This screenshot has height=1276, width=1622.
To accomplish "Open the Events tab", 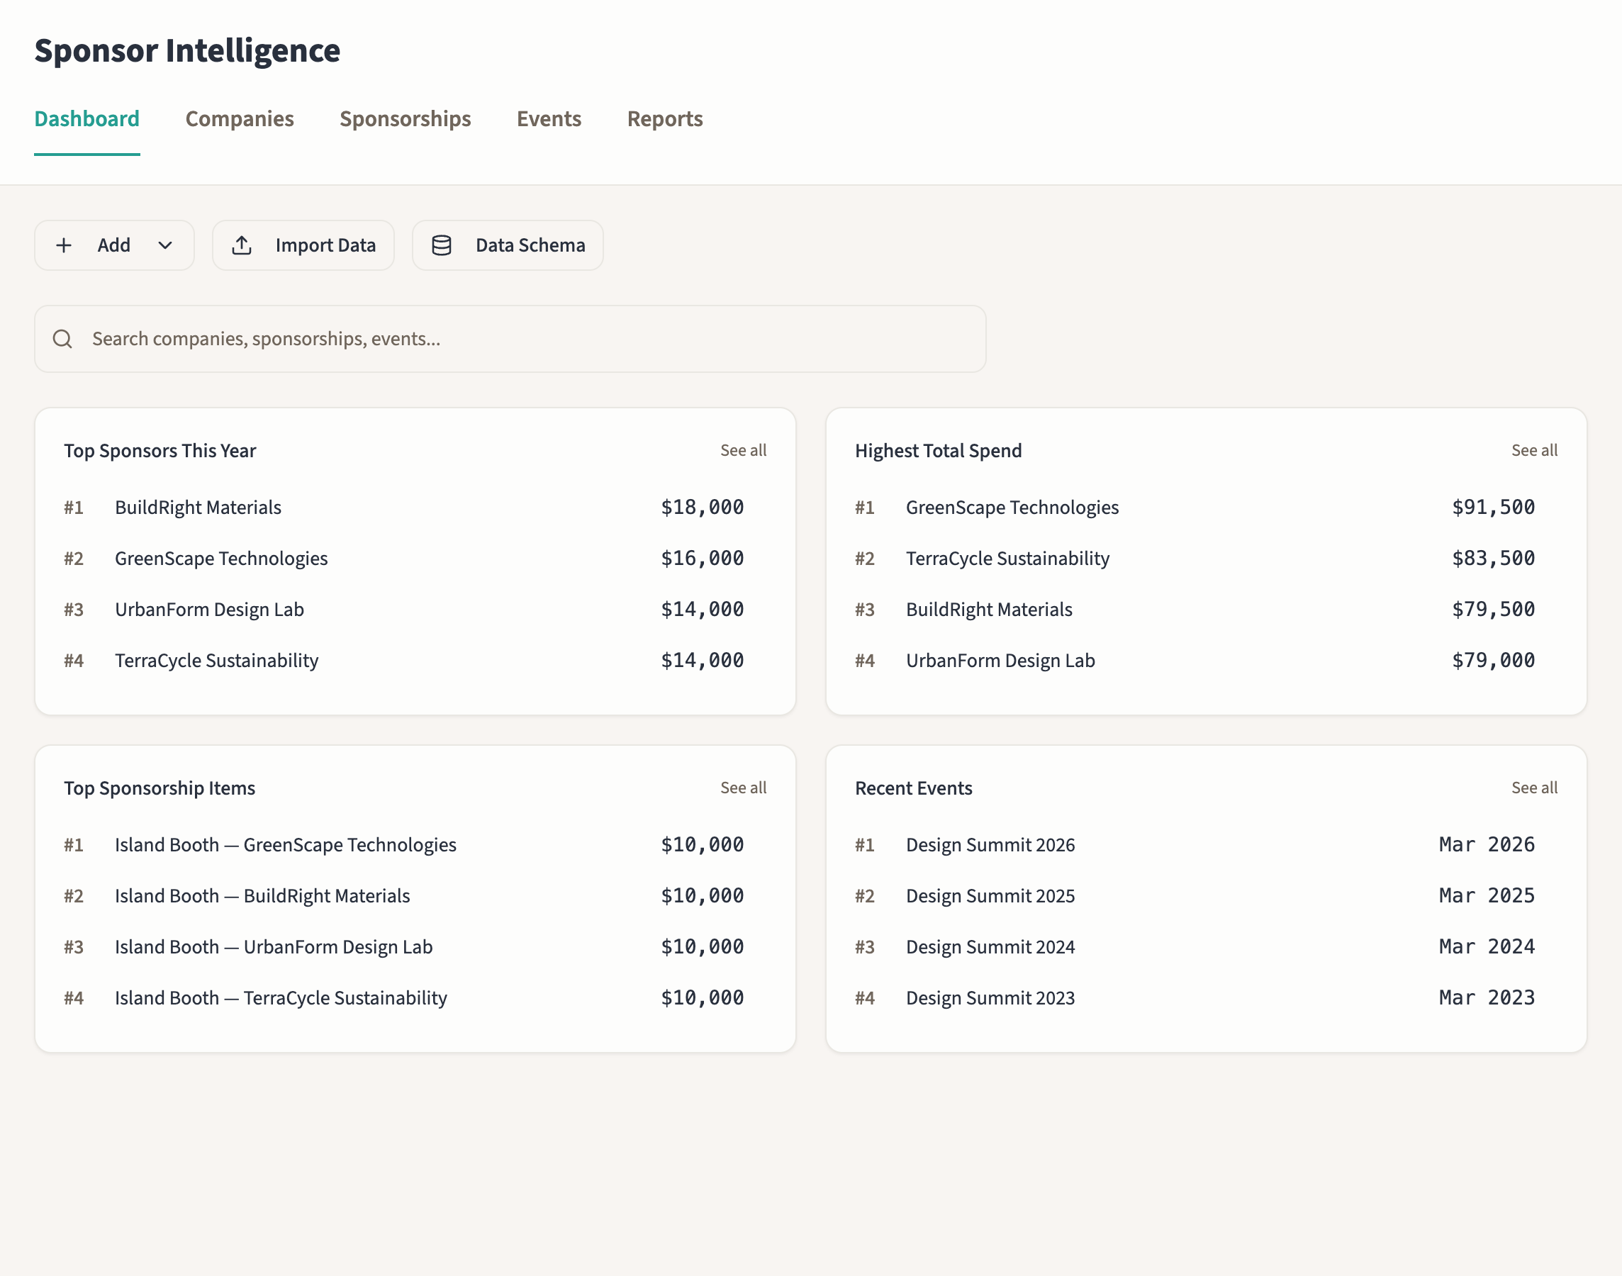I will pos(549,119).
